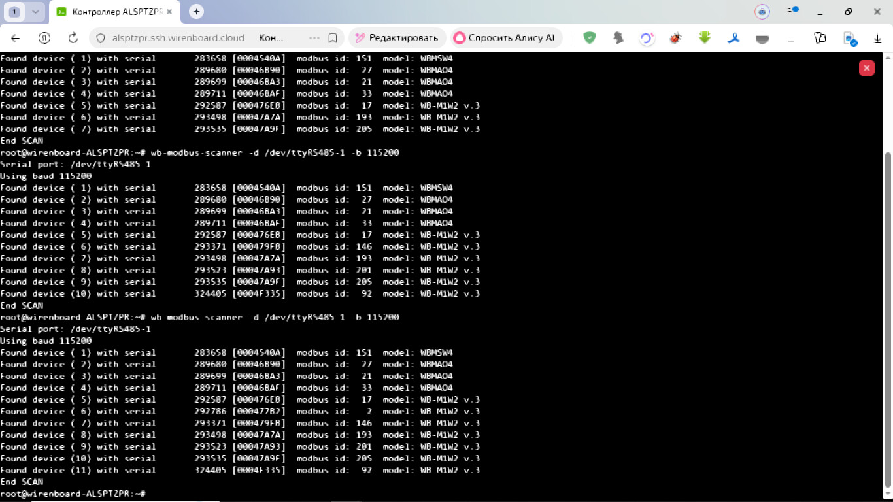Open the green download-arrow extension
Screen dimensions: 893x502
tap(704, 38)
